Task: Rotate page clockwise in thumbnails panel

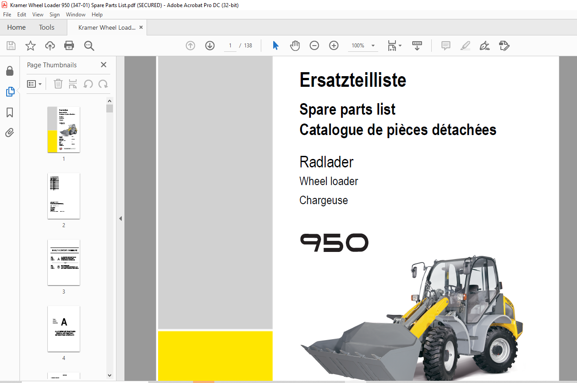Action: (x=103, y=84)
